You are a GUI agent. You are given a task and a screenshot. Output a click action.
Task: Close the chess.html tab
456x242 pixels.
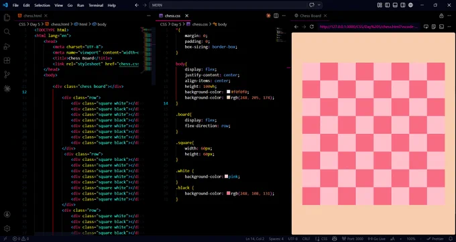46,15
